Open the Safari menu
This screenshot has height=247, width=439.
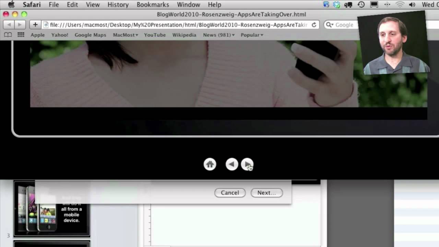32,4
